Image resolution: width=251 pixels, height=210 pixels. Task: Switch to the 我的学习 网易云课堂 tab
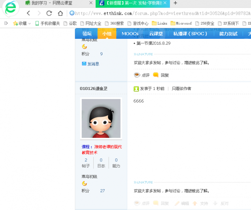(x=52, y=3)
